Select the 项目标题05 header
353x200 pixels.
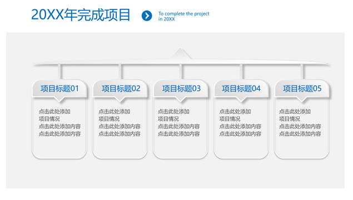[x=302, y=89]
